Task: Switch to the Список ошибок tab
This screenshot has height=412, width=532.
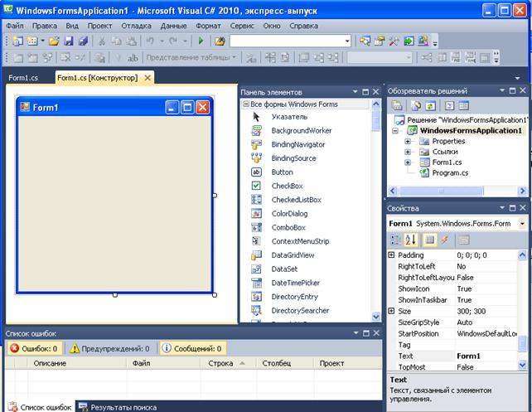Action: (40, 407)
